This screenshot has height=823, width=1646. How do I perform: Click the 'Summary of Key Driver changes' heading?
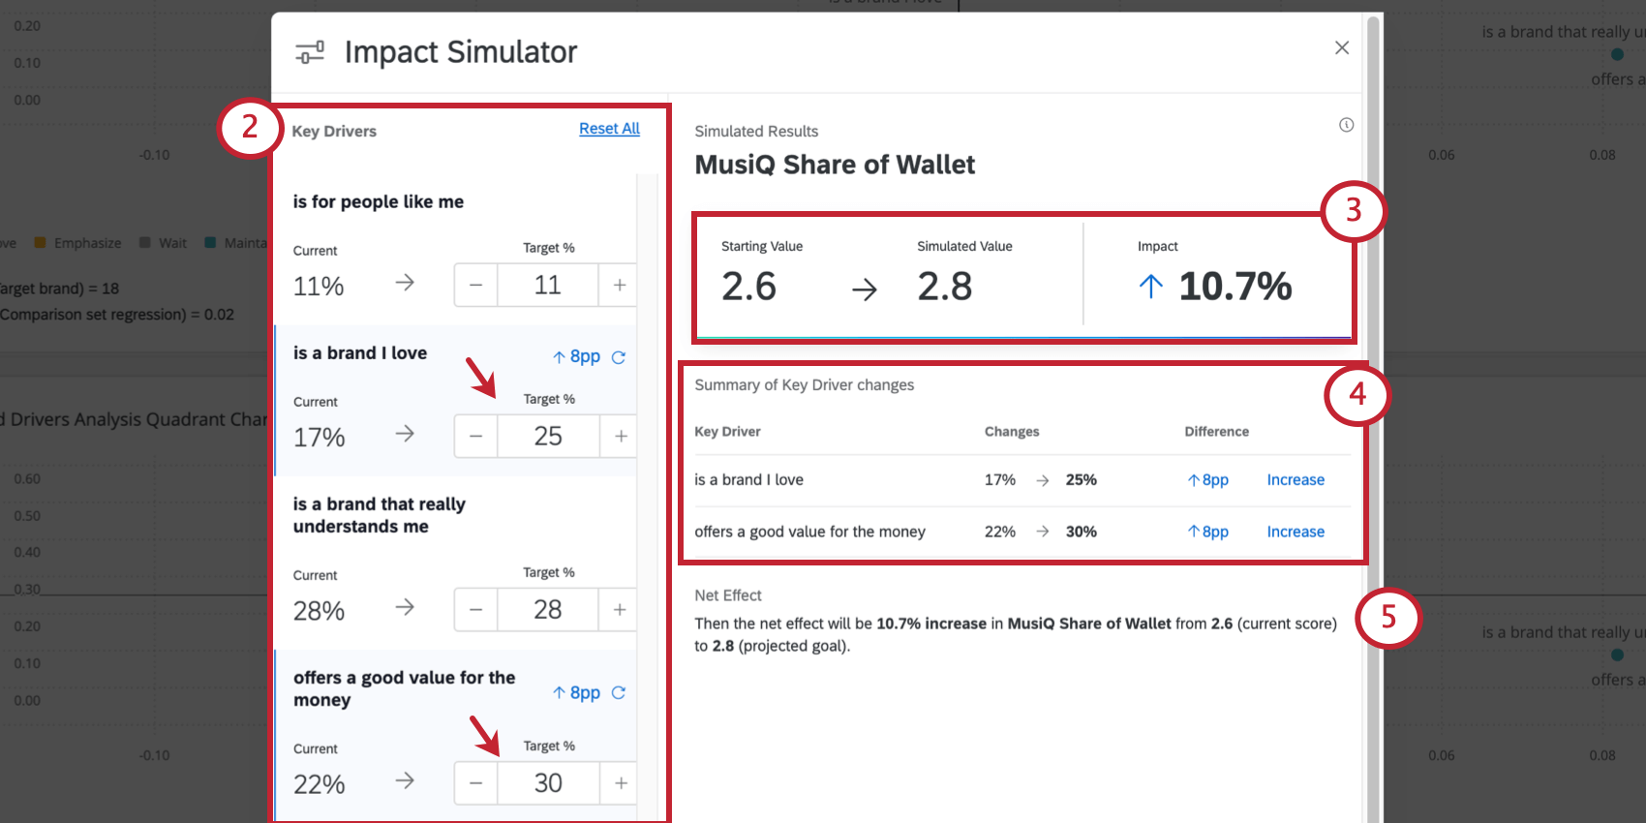pyautogui.click(x=804, y=384)
